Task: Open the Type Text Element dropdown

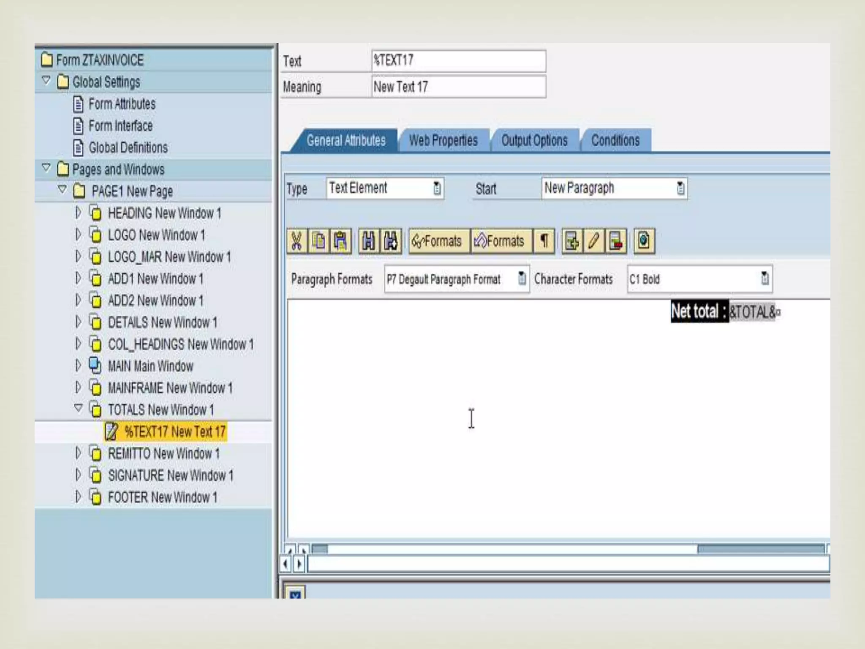Action: pos(437,188)
